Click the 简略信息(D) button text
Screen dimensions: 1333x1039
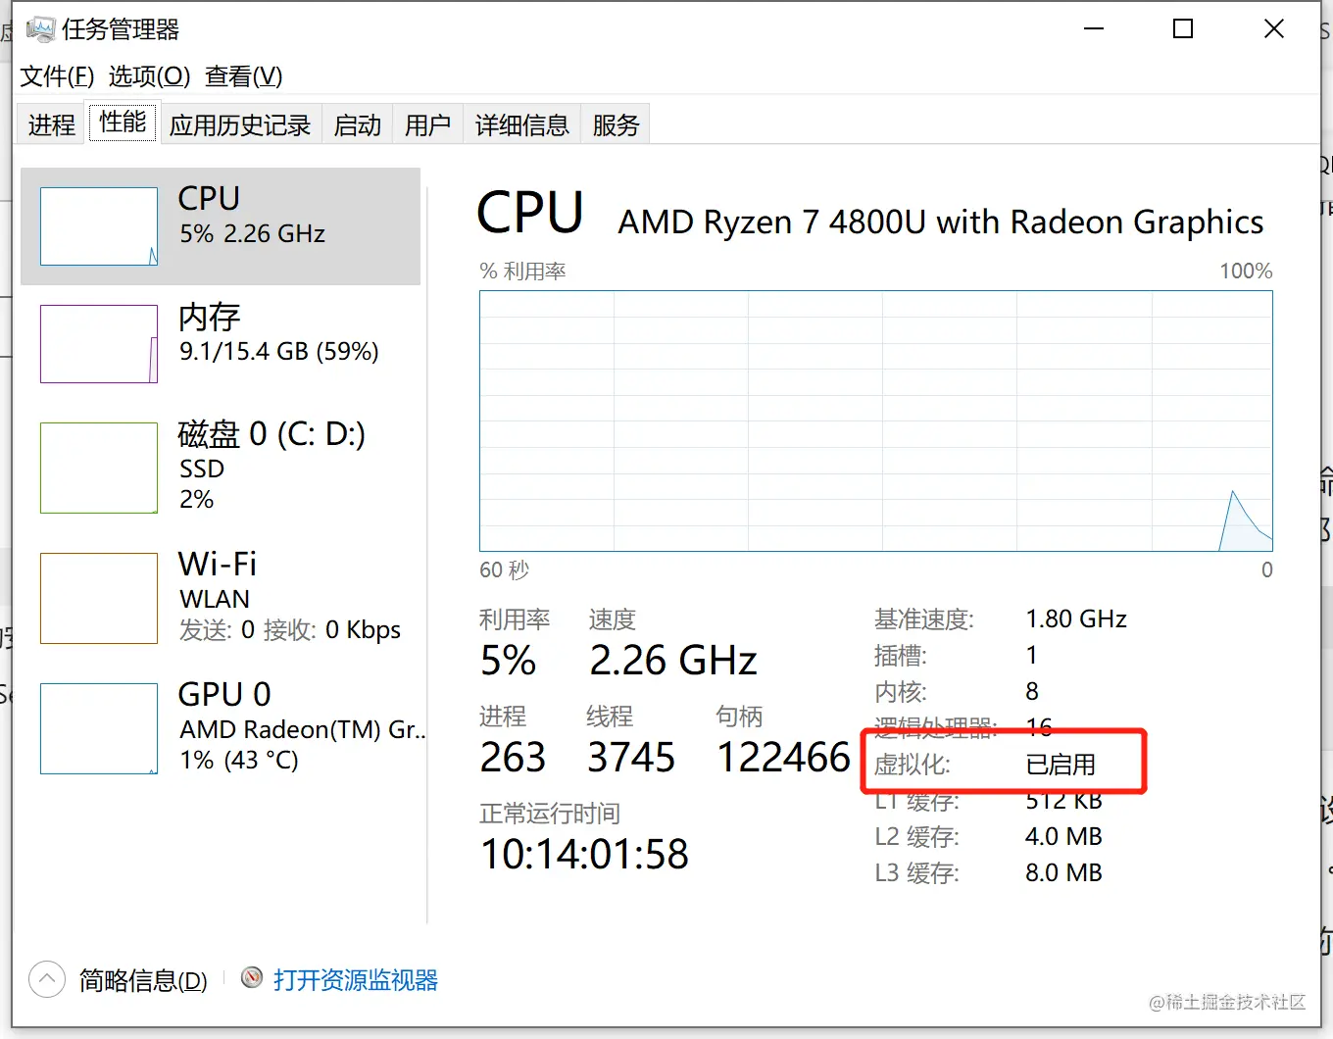143,980
